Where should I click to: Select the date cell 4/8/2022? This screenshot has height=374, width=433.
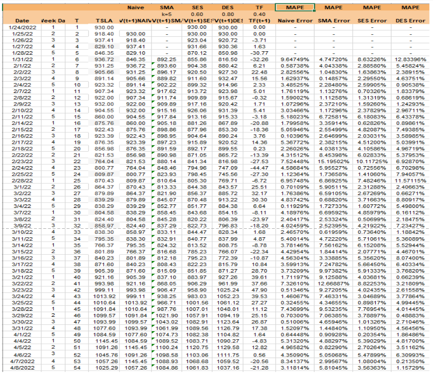pyautogui.click(x=22, y=368)
